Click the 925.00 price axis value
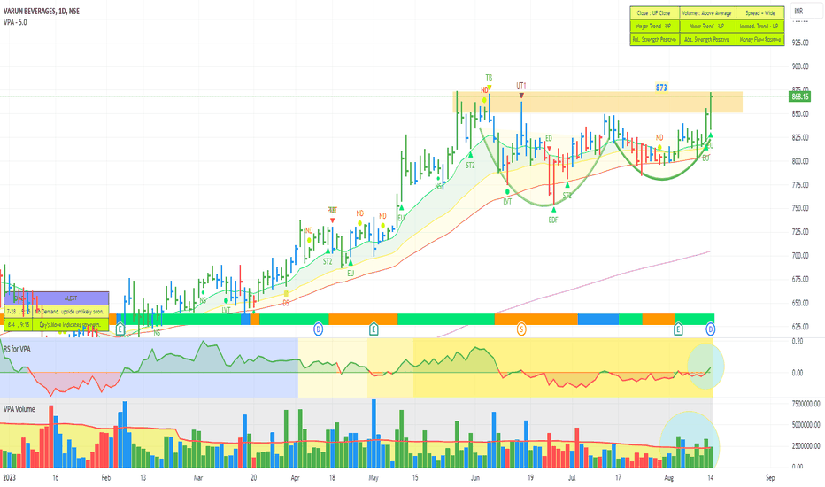Image resolution: width=825 pixels, height=487 pixels. 800,43
